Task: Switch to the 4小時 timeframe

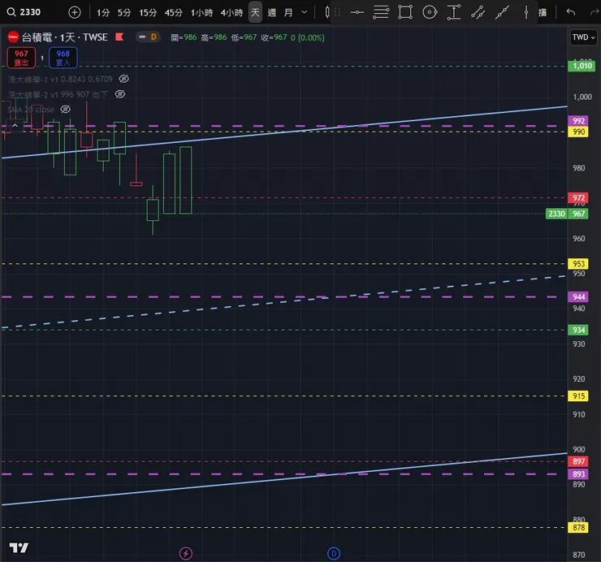Action: [231, 13]
